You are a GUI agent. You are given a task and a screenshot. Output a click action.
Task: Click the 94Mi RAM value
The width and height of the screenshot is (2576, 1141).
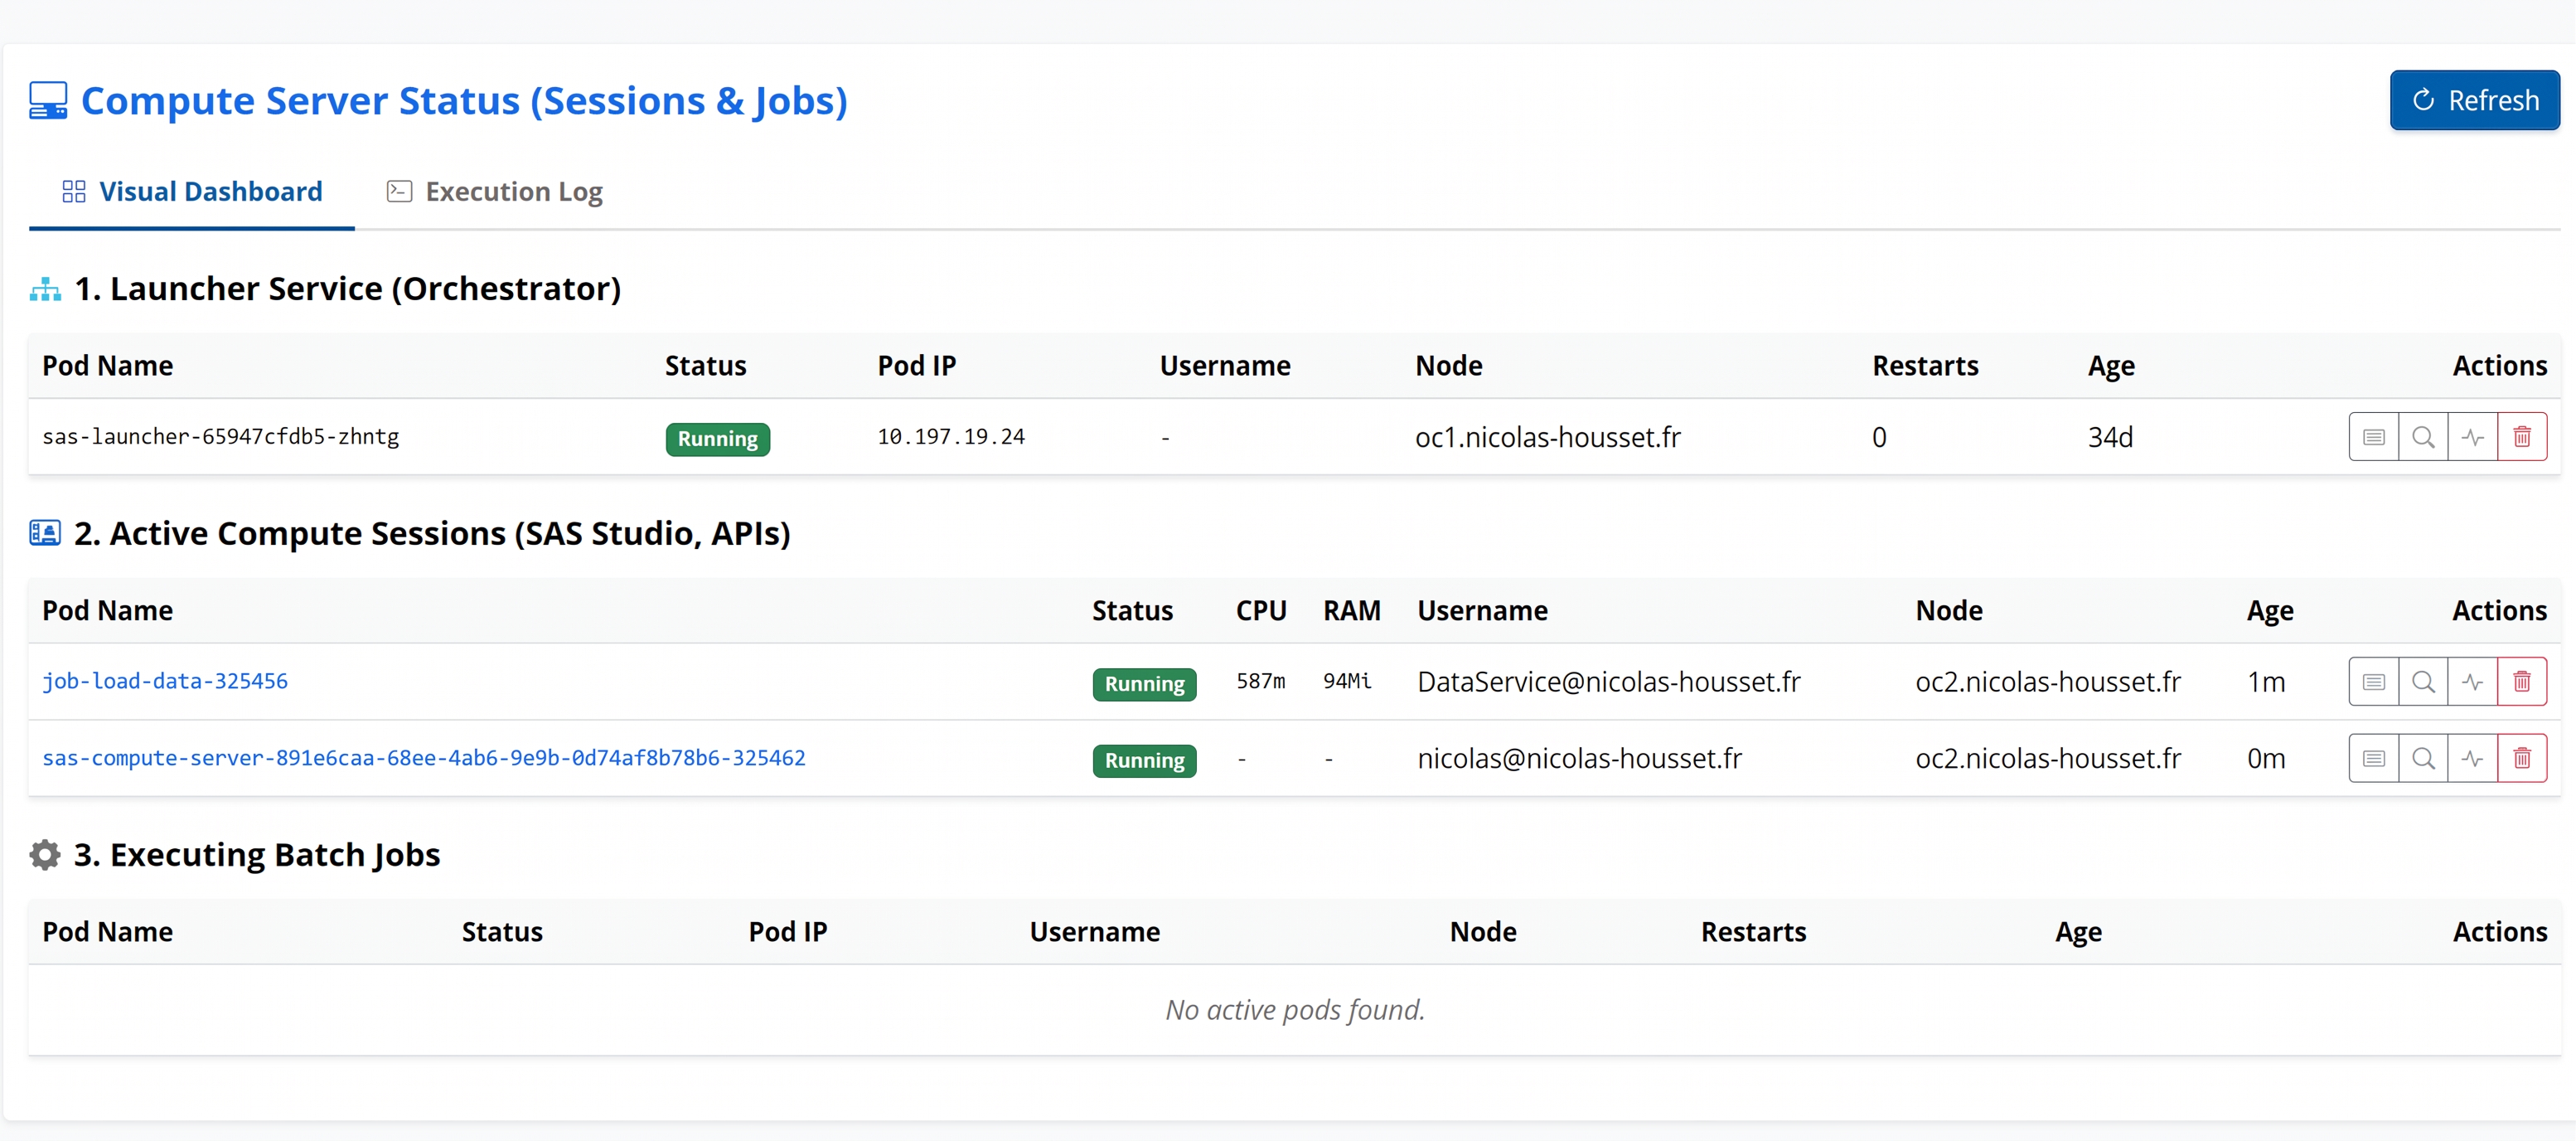[x=1347, y=681]
